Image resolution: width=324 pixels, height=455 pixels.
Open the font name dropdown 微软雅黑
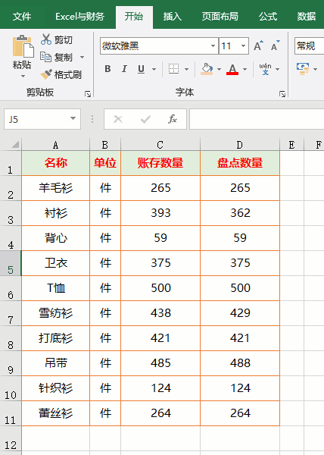pyautogui.click(x=213, y=45)
